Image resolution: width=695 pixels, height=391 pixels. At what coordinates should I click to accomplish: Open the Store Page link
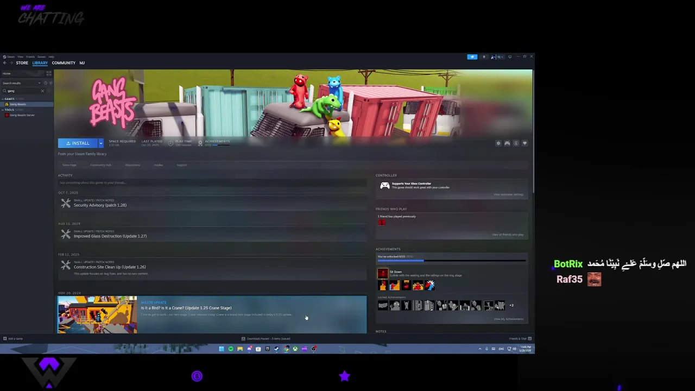pos(69,165)
